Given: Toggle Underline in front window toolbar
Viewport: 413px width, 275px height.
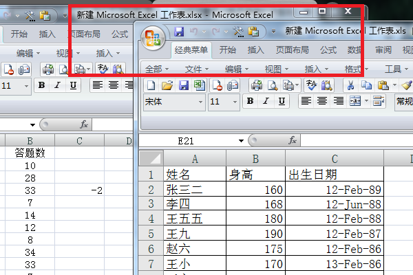Looking at the screenshot, I should [x=282, y=101].
